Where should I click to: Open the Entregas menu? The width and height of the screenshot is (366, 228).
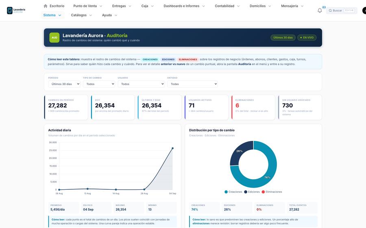click(x=122, y=6)
